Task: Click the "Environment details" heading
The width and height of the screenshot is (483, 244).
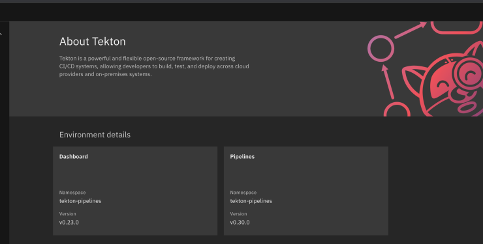Action: point(95,135)
